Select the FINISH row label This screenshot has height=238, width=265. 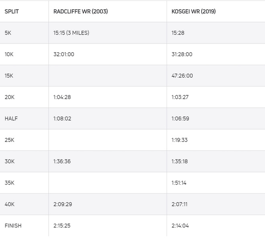pyautogui.click(x=13, y=226)
